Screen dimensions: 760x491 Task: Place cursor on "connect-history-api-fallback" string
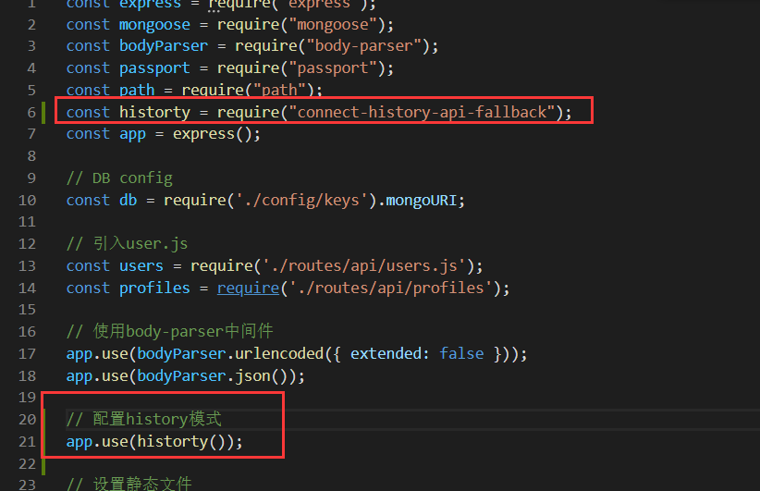[x=422, y=112]
